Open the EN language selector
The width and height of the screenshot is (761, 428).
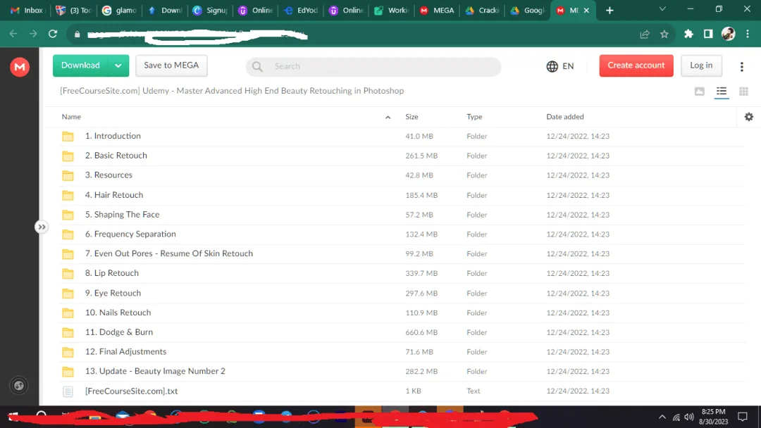tap(560, 66)
